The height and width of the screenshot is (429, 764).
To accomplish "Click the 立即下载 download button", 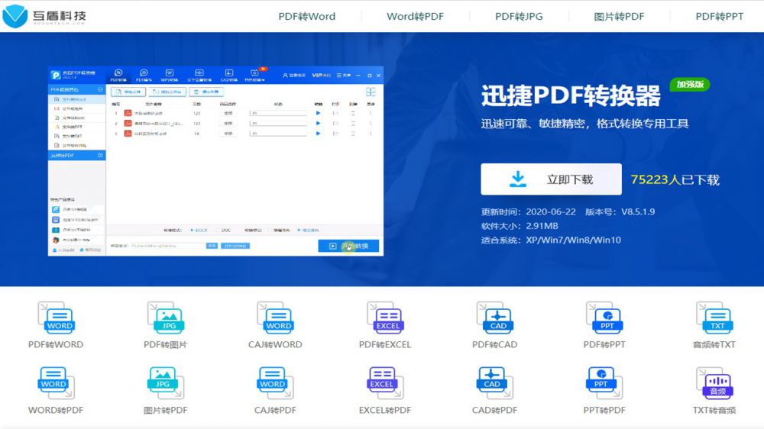I will pyautogui.click(x=551, y=179).
